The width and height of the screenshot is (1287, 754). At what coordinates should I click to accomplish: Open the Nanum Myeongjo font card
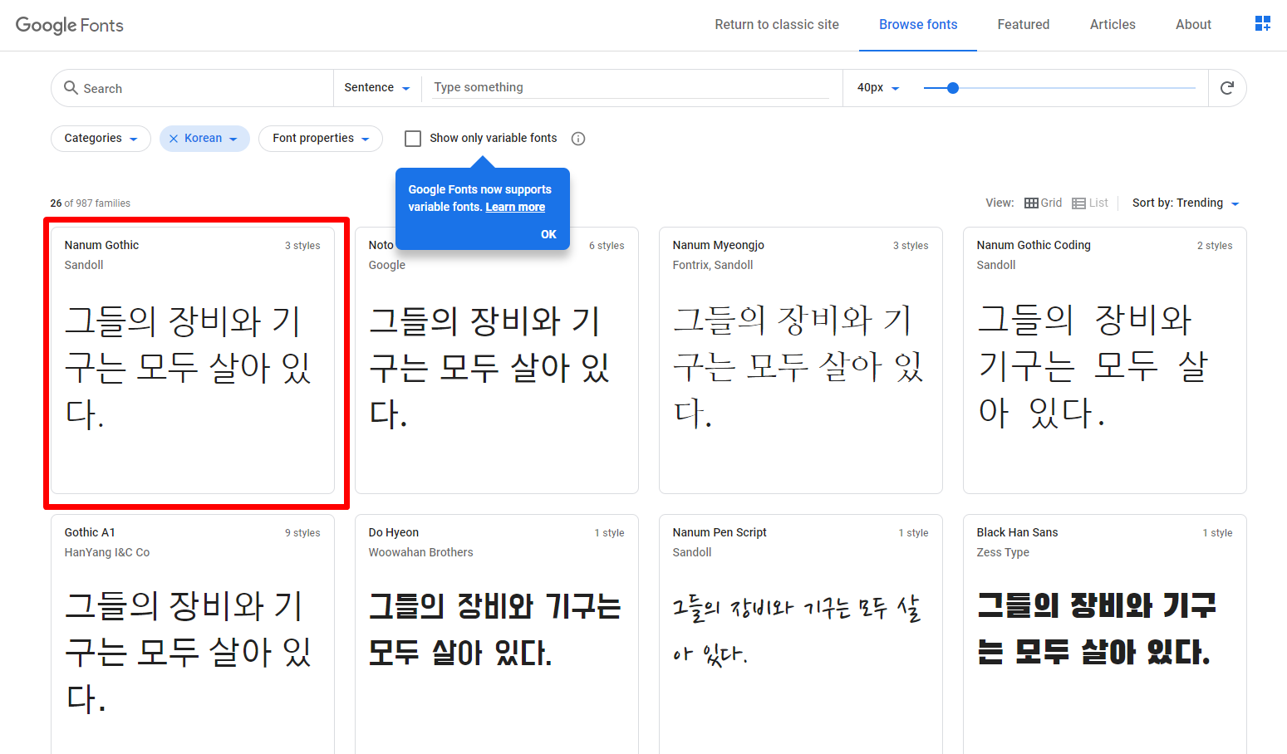801,360
